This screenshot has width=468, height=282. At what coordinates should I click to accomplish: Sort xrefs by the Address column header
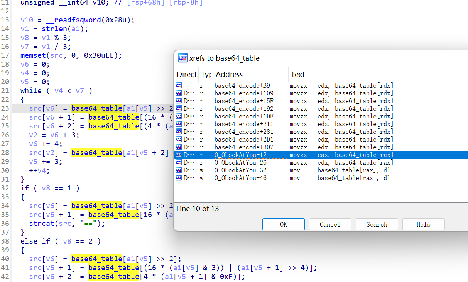tap(229, 74)
